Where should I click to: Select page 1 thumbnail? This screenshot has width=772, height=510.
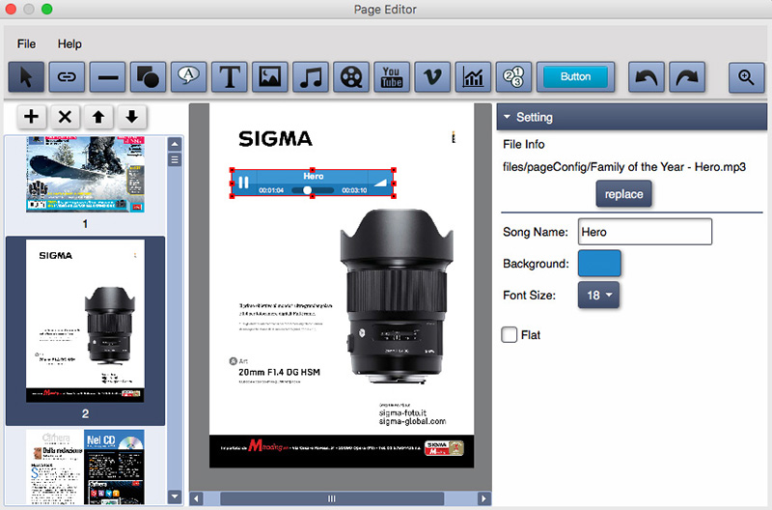(x=85, y=175)
